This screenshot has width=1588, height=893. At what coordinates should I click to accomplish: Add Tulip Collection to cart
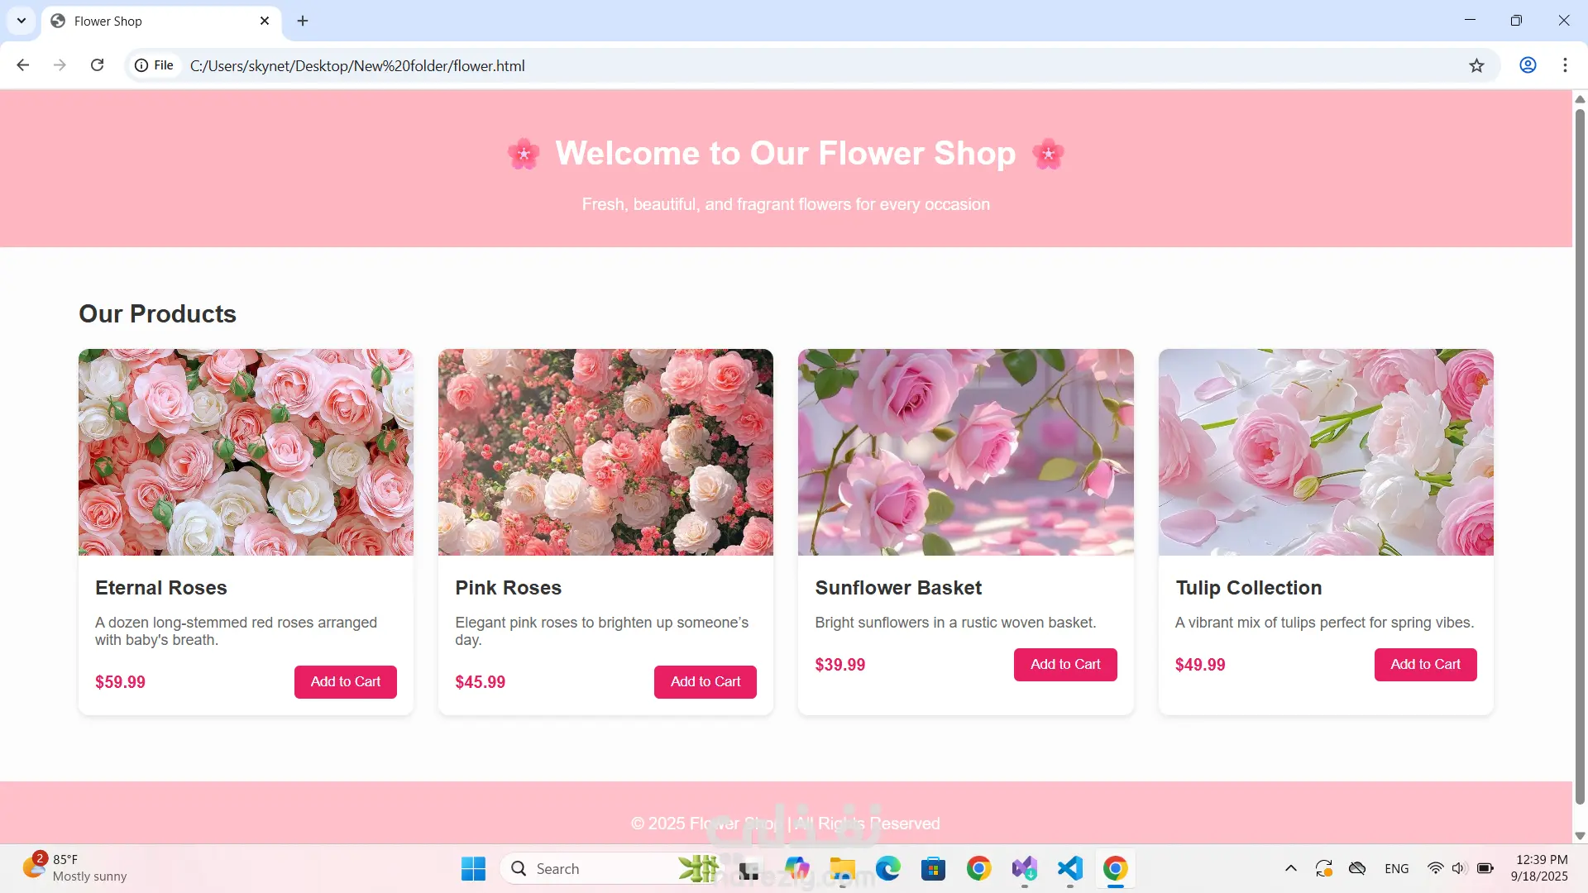pos(1425,664)
